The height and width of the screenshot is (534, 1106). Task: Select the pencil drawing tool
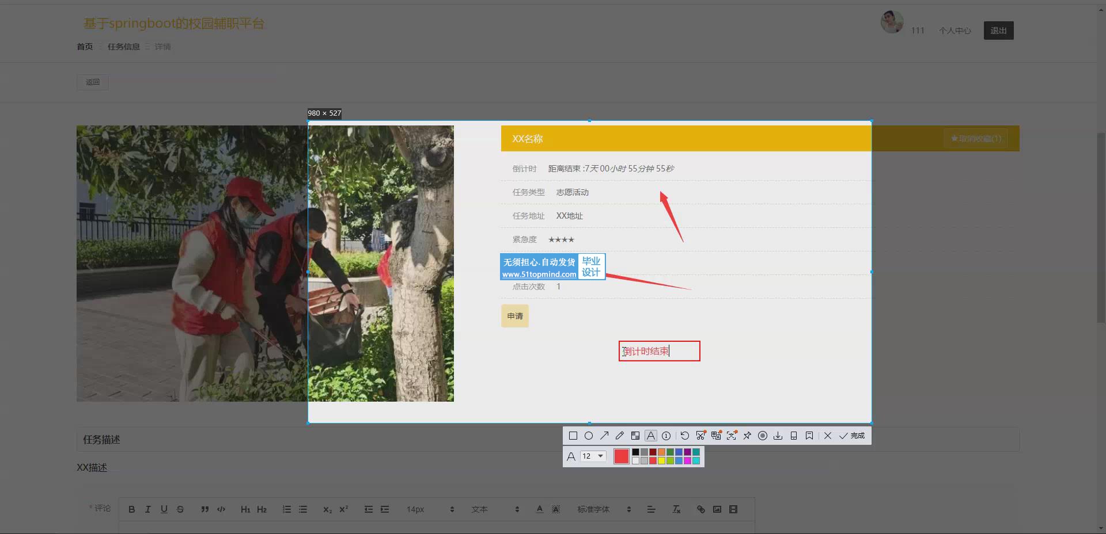click(x=619, y=436)
